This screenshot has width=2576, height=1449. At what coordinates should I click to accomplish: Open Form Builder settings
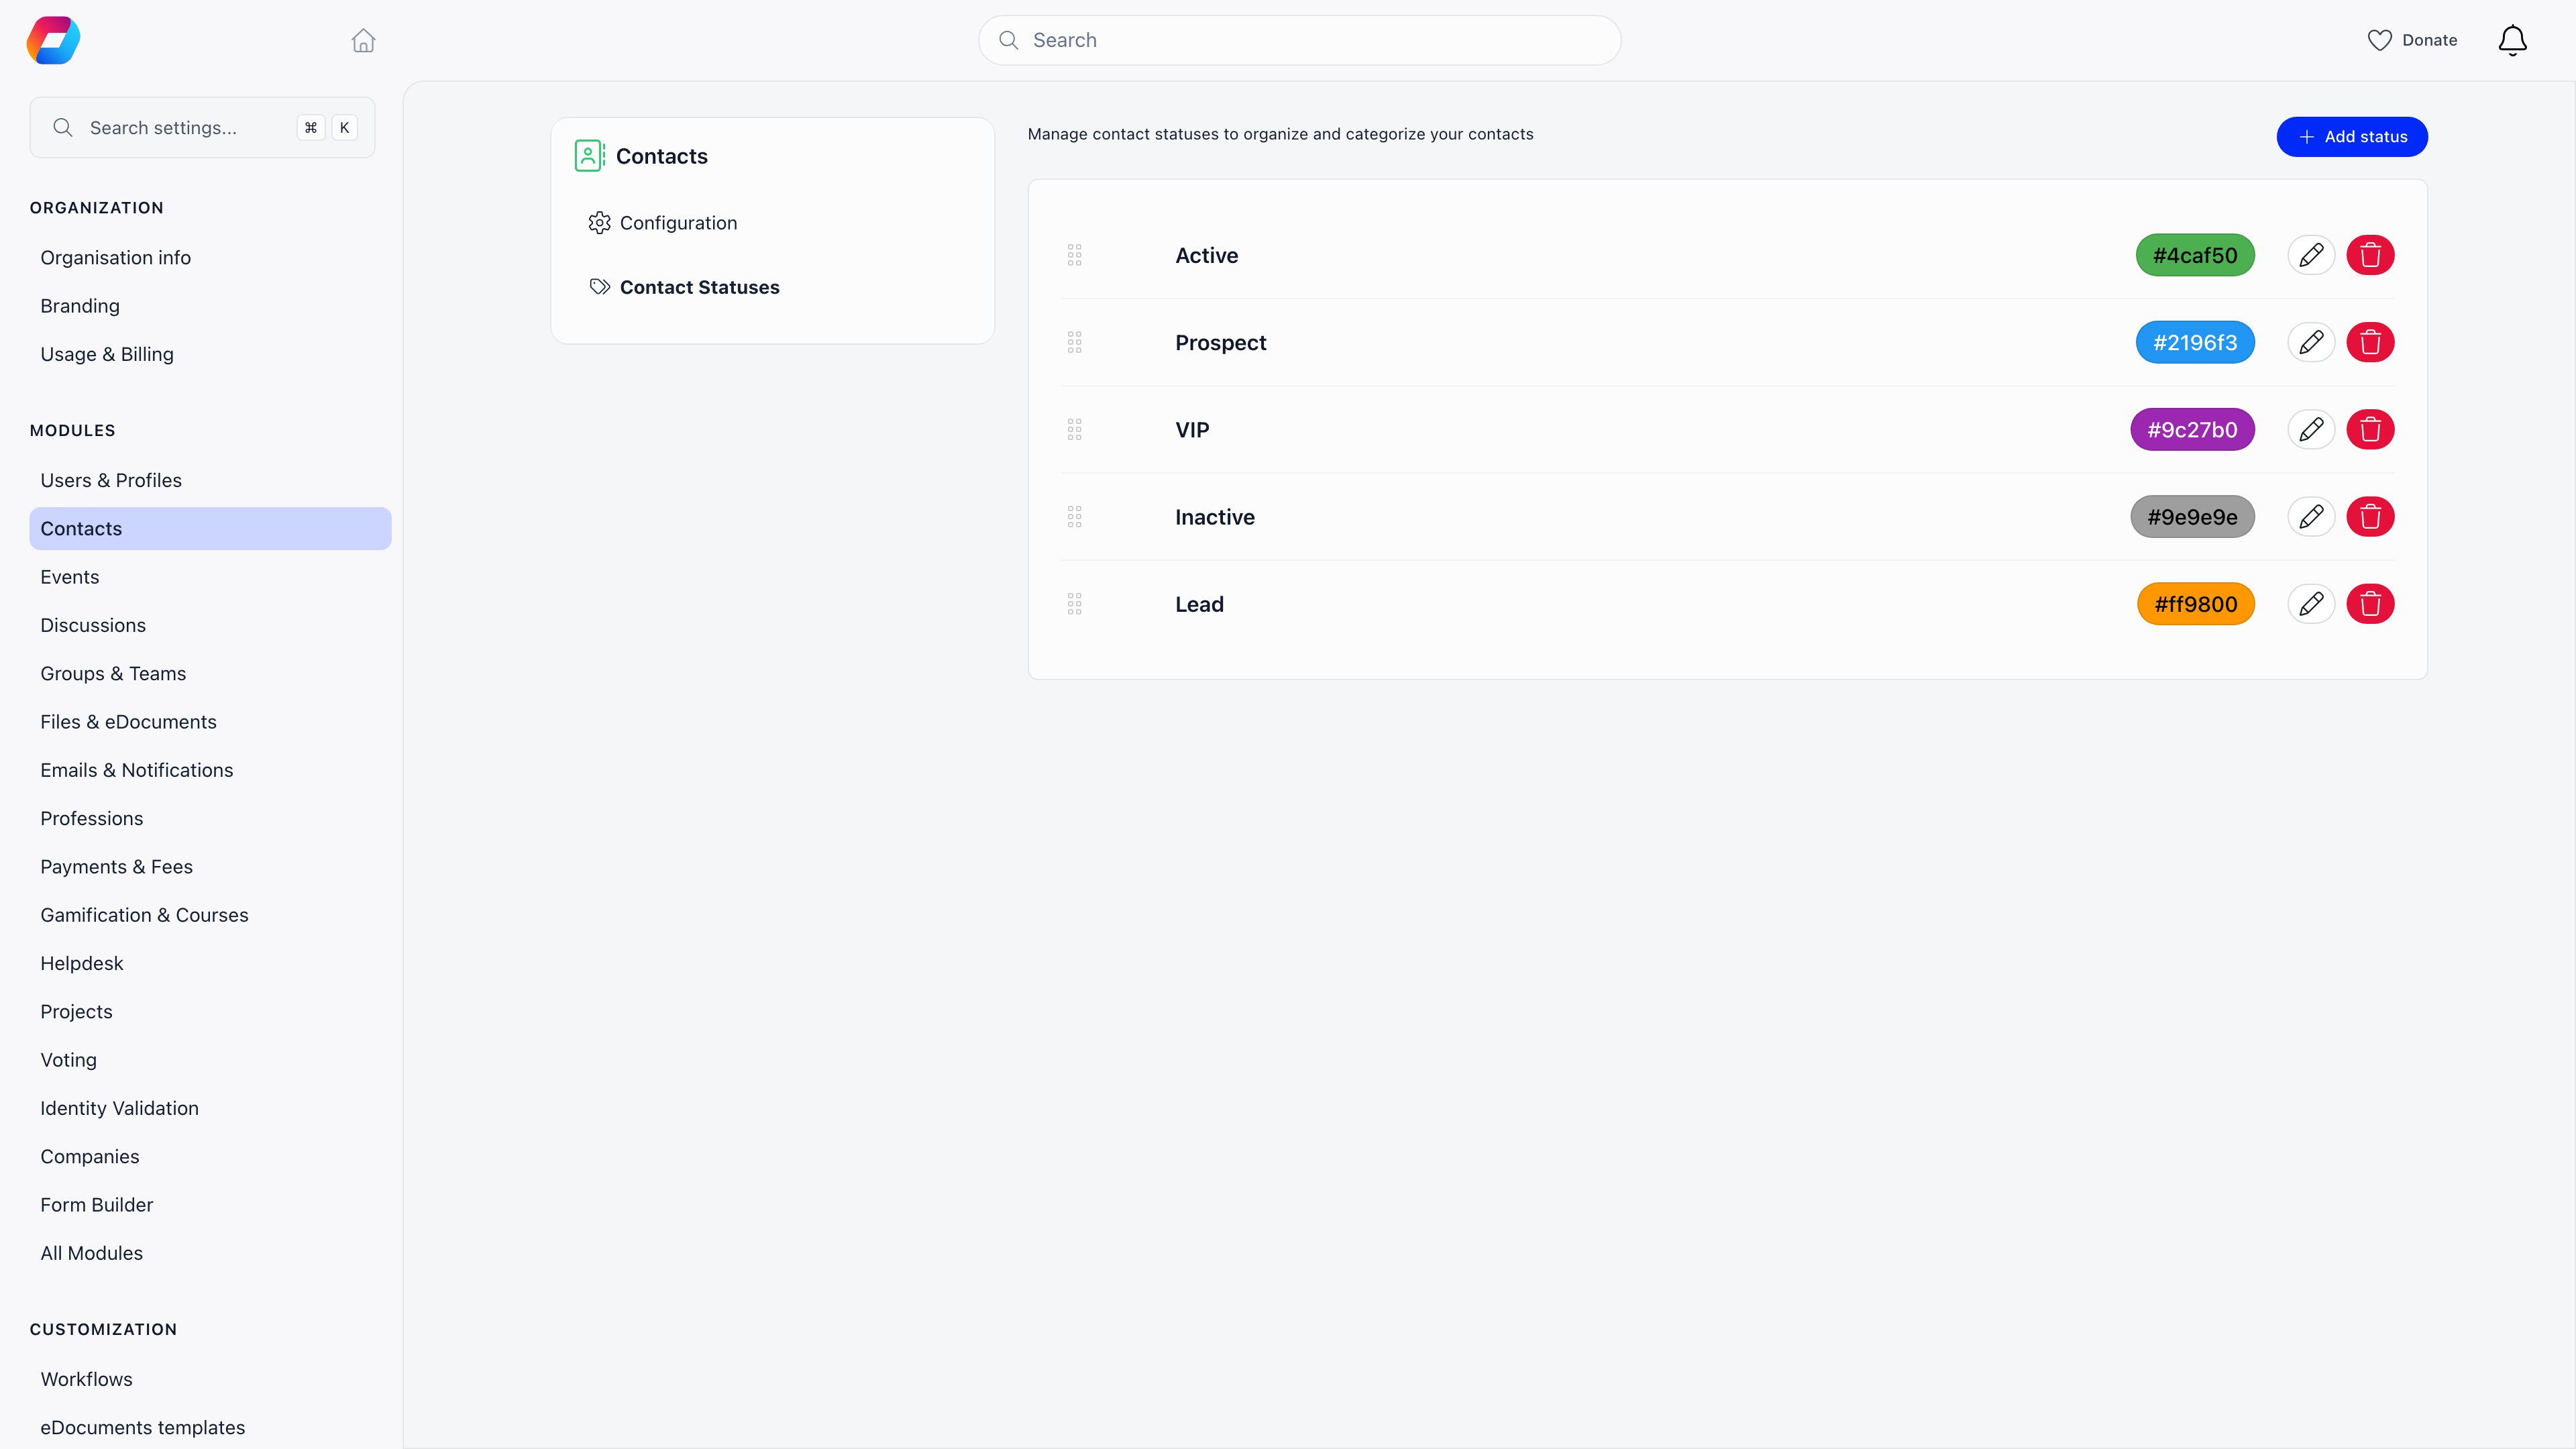point(97,1204)
